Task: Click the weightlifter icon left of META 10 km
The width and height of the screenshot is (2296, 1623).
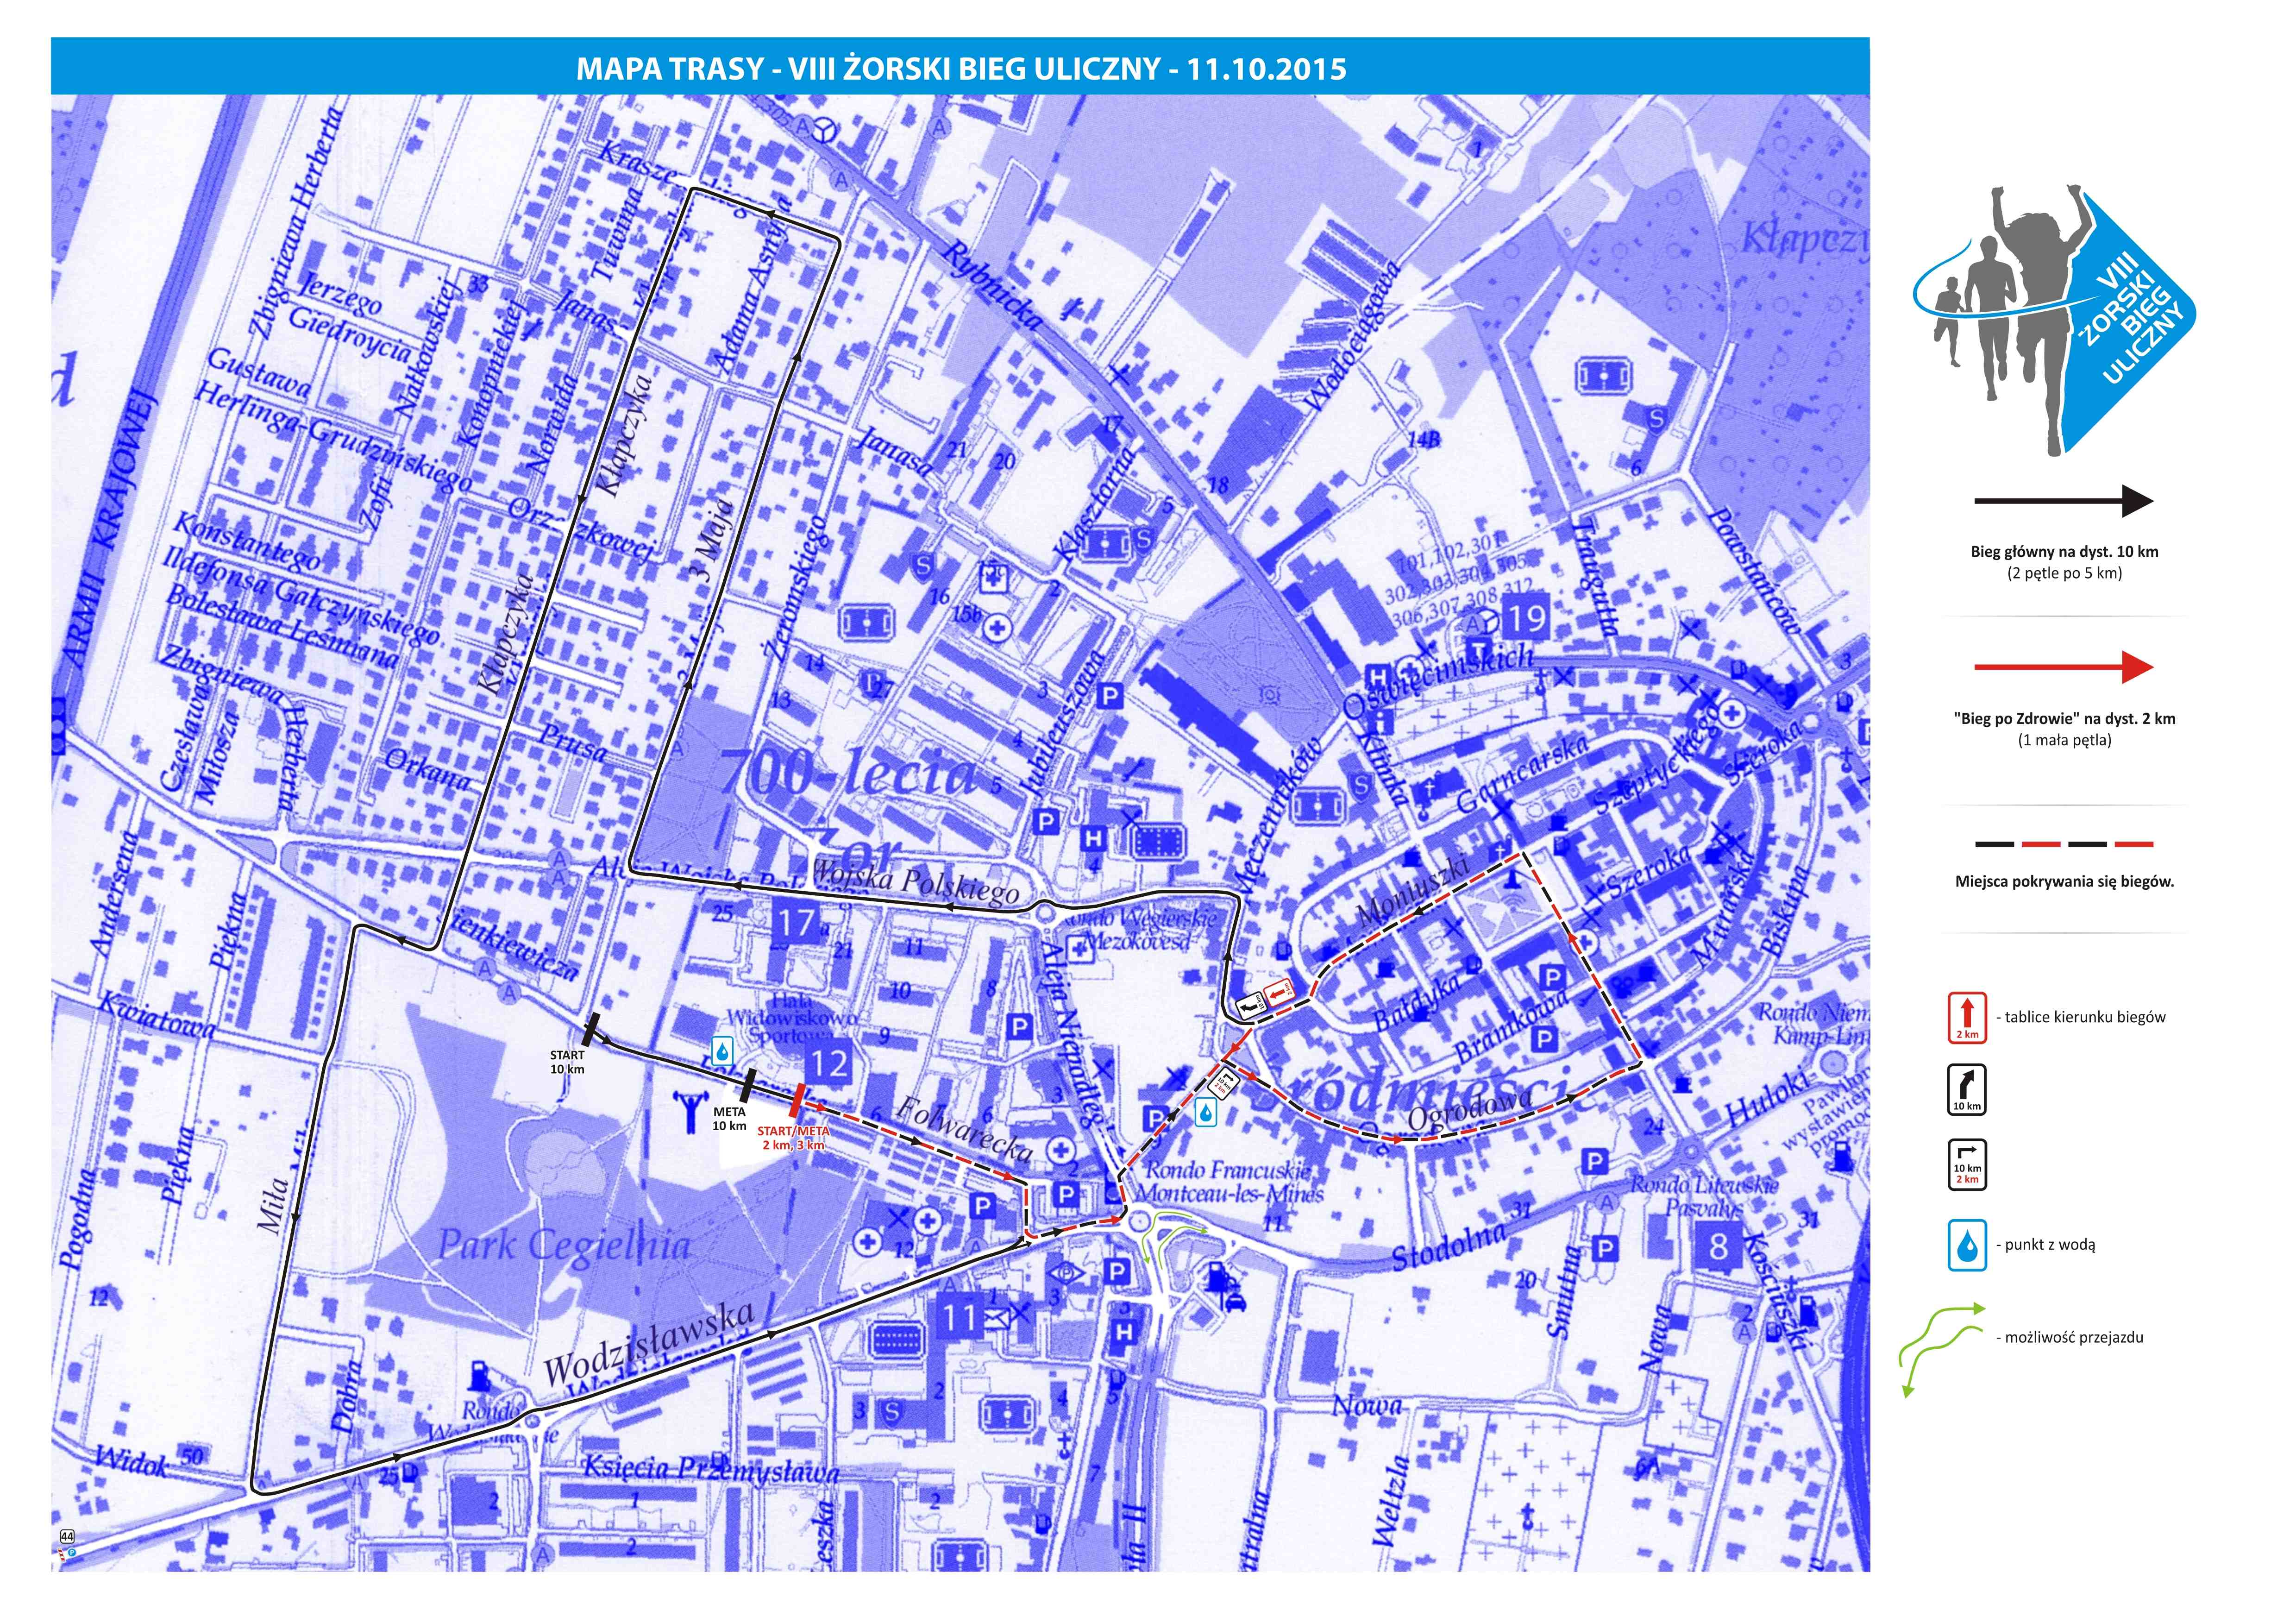Action: tap(690, 1111)
